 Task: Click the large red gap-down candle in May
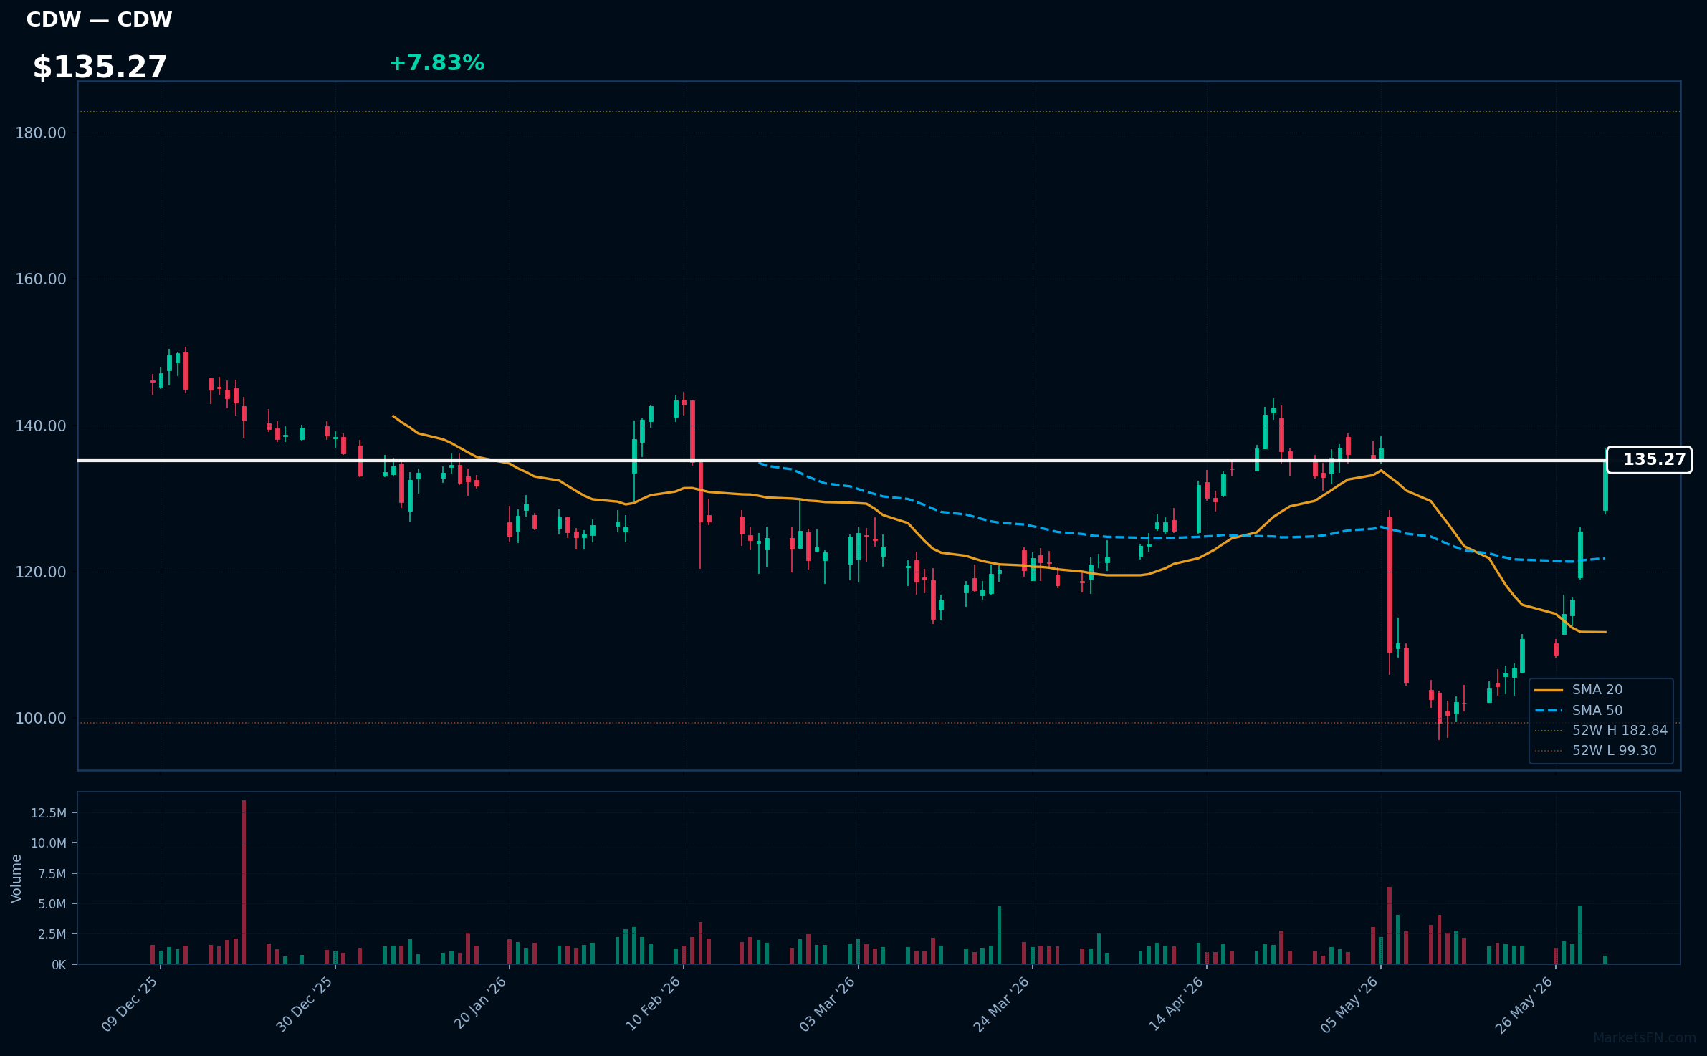pyautogui.click(x=1390, y=585)
